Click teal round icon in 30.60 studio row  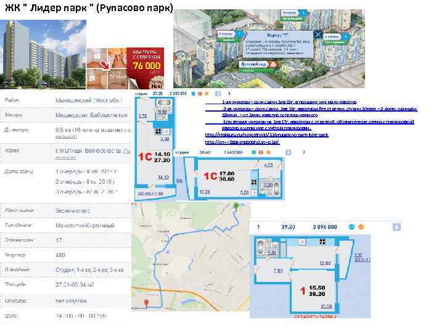coord(253,152)
